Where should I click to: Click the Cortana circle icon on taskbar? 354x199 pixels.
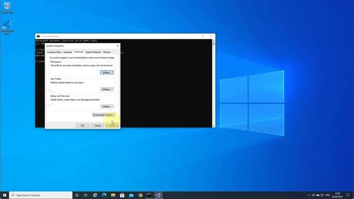(77, 195)
